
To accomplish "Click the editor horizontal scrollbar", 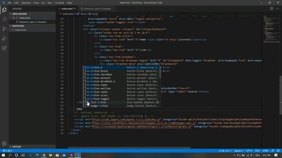I will click(129, 148).
